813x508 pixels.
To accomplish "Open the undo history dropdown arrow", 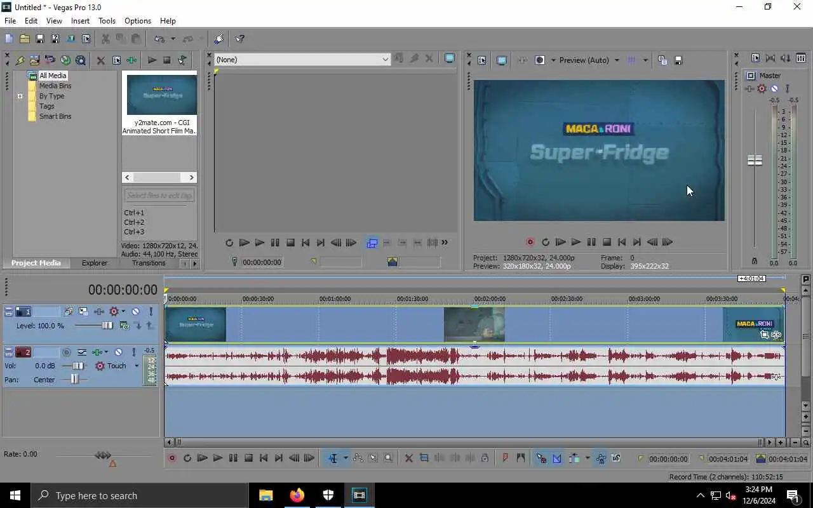I will 172,39.
